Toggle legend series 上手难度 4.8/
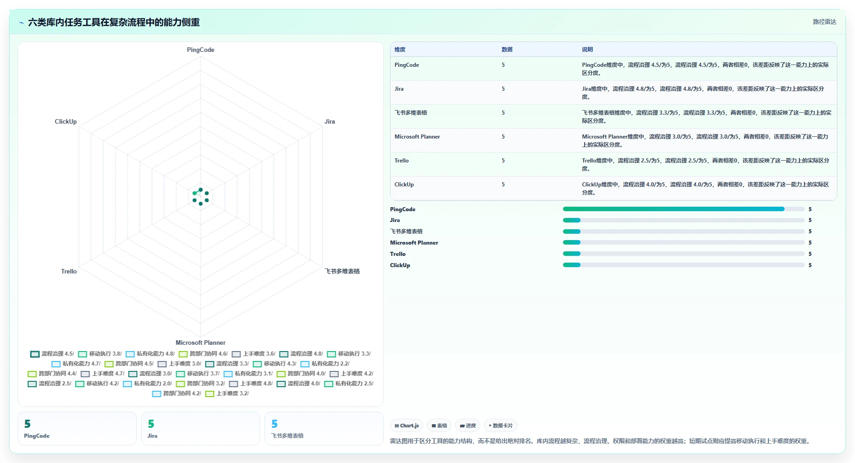Viewport: 855px width, 463px height. pos(251,384)
